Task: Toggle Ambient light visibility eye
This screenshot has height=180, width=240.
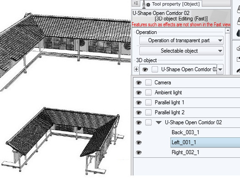Action: 138,92
